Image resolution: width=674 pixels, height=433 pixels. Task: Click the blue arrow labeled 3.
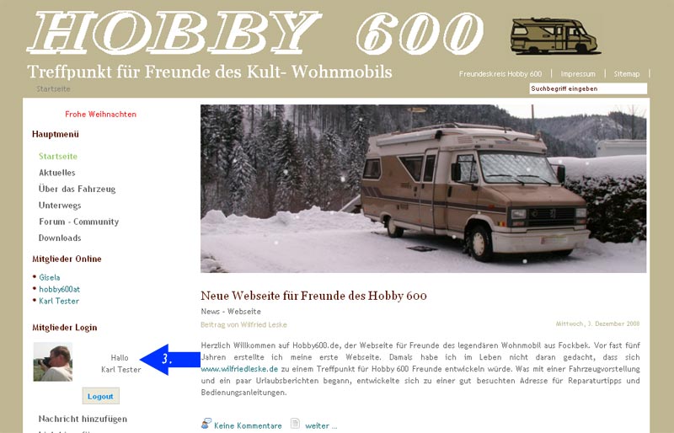click(171, 360)
